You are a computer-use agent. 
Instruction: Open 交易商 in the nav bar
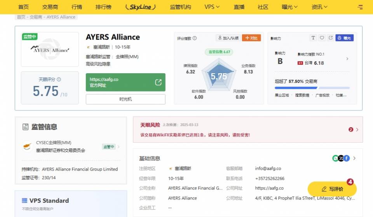coord(50,7)
